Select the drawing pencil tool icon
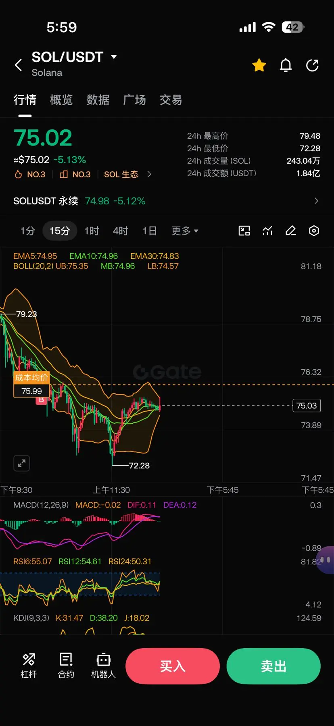This screenshot has height=726, width=334. pyautogui.click(x=291, y=231)
